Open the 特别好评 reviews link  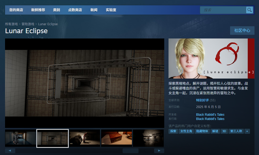[202, 100]
